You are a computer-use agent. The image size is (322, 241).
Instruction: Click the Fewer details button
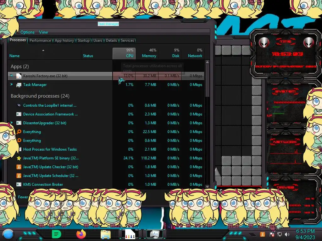(23, 197)
